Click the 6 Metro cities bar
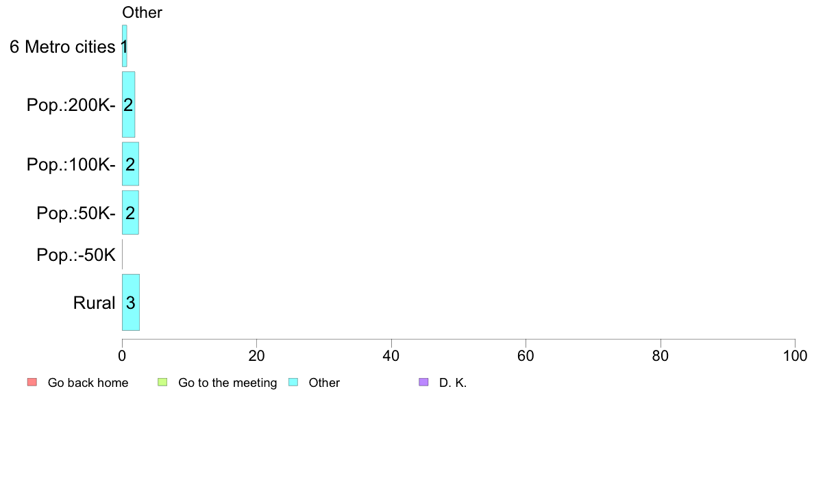Image resolution: width=814 pixels, height=504 pixels. tap(125, 46)
